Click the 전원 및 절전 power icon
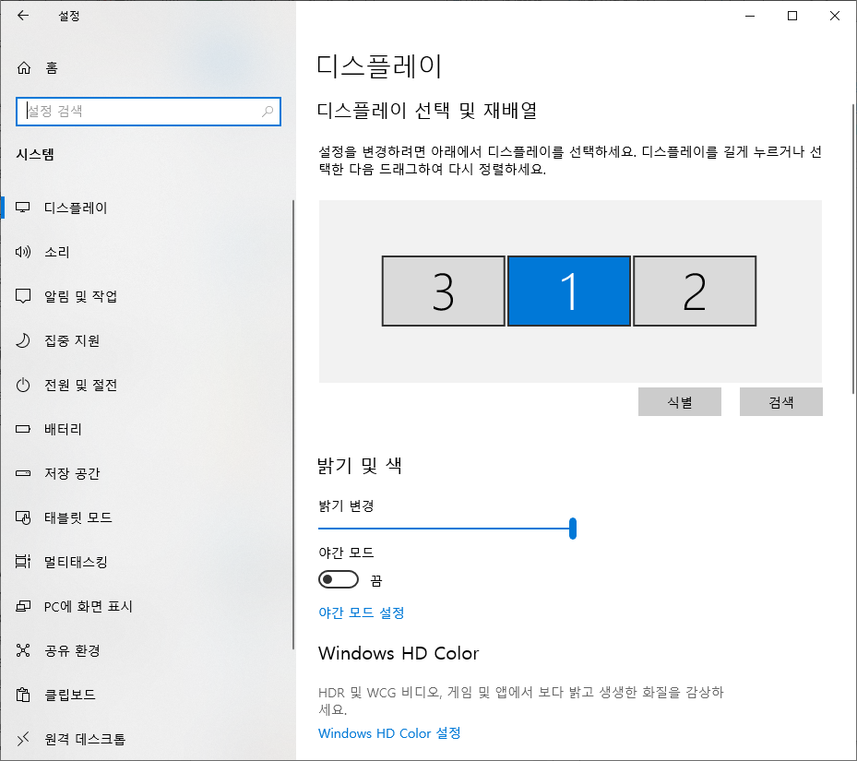This screenshot has height=761, width=857. (x=23, y=385)
